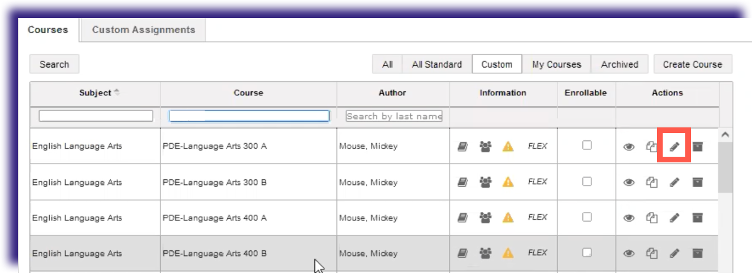Show All courses filter
The height and width of the screenshot is (274, 752).
tap(387, 64)
